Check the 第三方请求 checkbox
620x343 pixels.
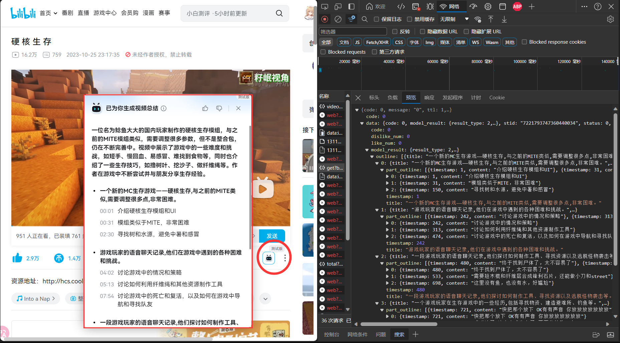[374, 52]
